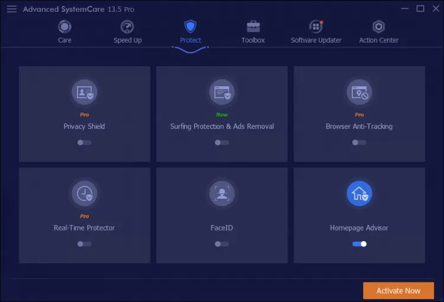Click the Real-Time Protector clock icon
444x302 pixels.
(85, 194)
